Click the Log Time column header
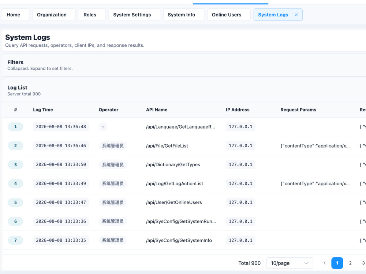 point(43,110)
